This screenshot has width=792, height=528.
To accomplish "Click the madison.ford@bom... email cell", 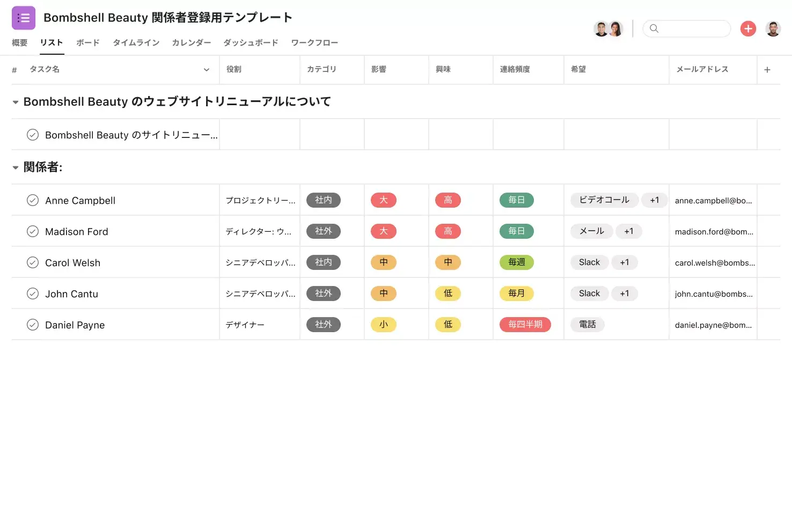I will tap(713, 231).
